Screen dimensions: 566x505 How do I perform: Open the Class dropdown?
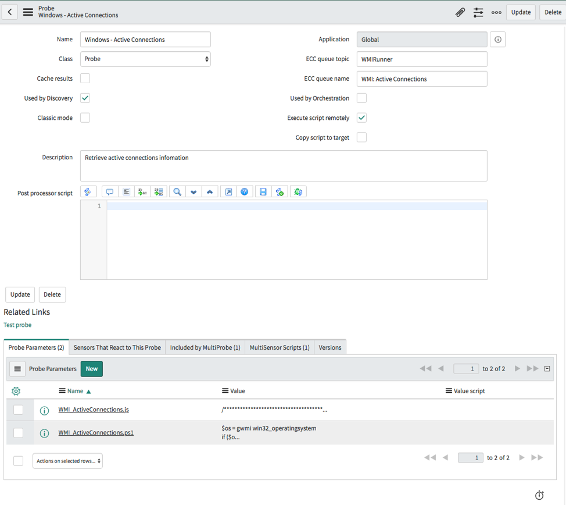[x=145, y=59]
